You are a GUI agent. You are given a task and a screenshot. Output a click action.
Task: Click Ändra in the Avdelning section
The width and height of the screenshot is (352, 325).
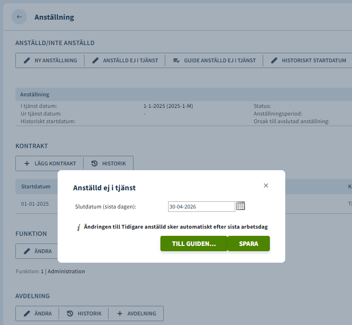37,313
